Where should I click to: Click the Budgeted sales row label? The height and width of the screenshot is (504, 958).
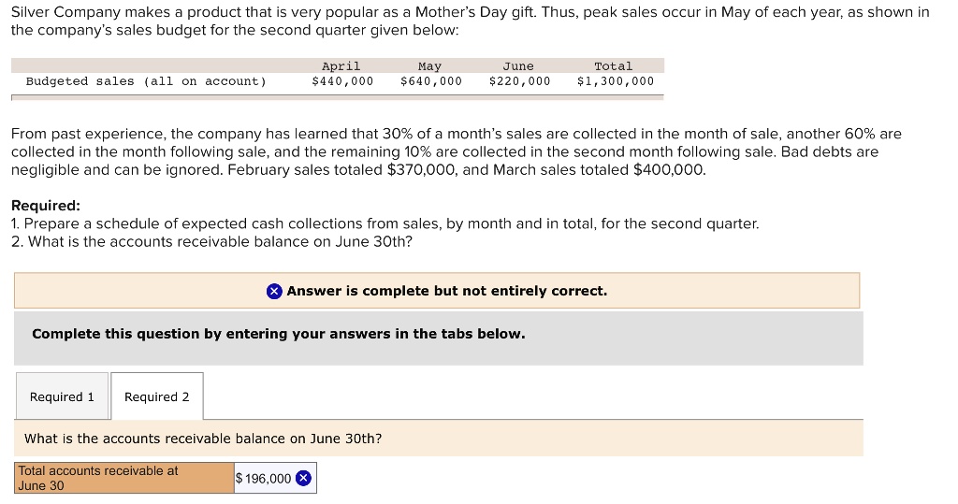(146, 81)
